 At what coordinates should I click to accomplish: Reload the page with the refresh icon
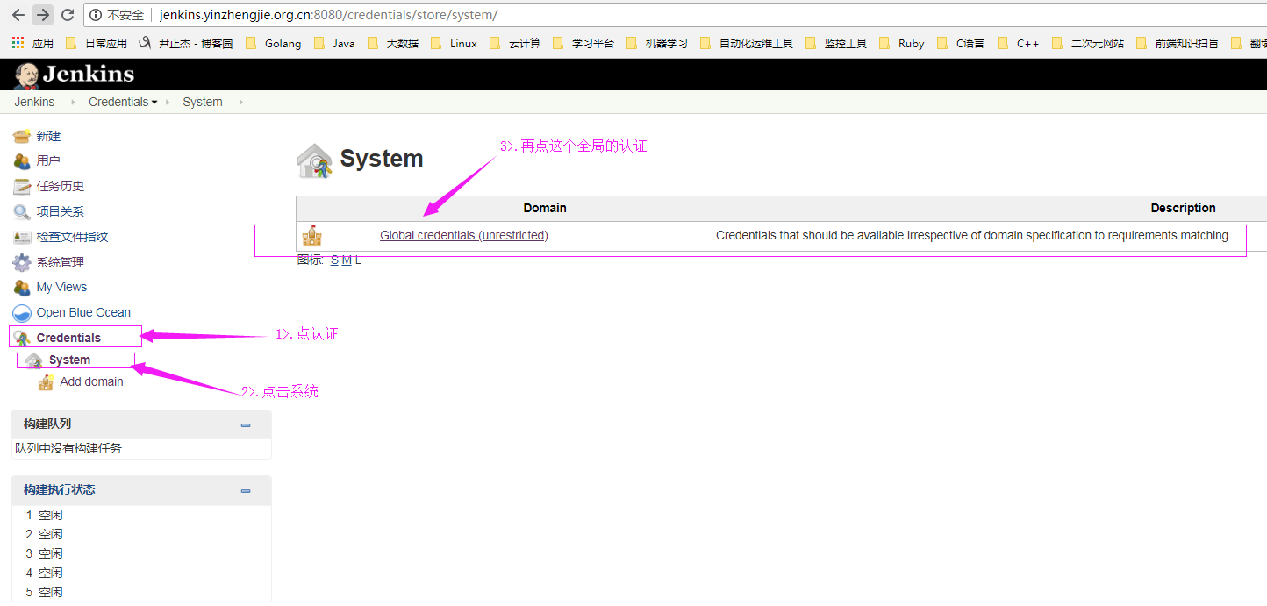[x=67, y=15]
